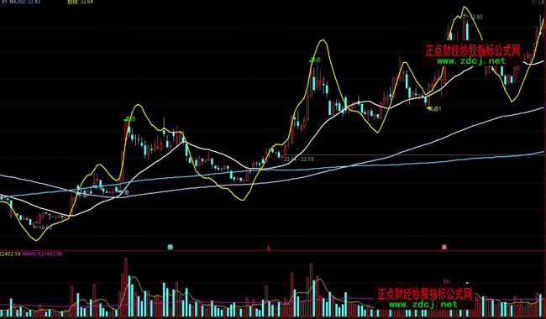Click the green sell-point signal marker on the first peak
Image resolution: width=546 pixels, height=319 pixels.
tap(130, 119)
